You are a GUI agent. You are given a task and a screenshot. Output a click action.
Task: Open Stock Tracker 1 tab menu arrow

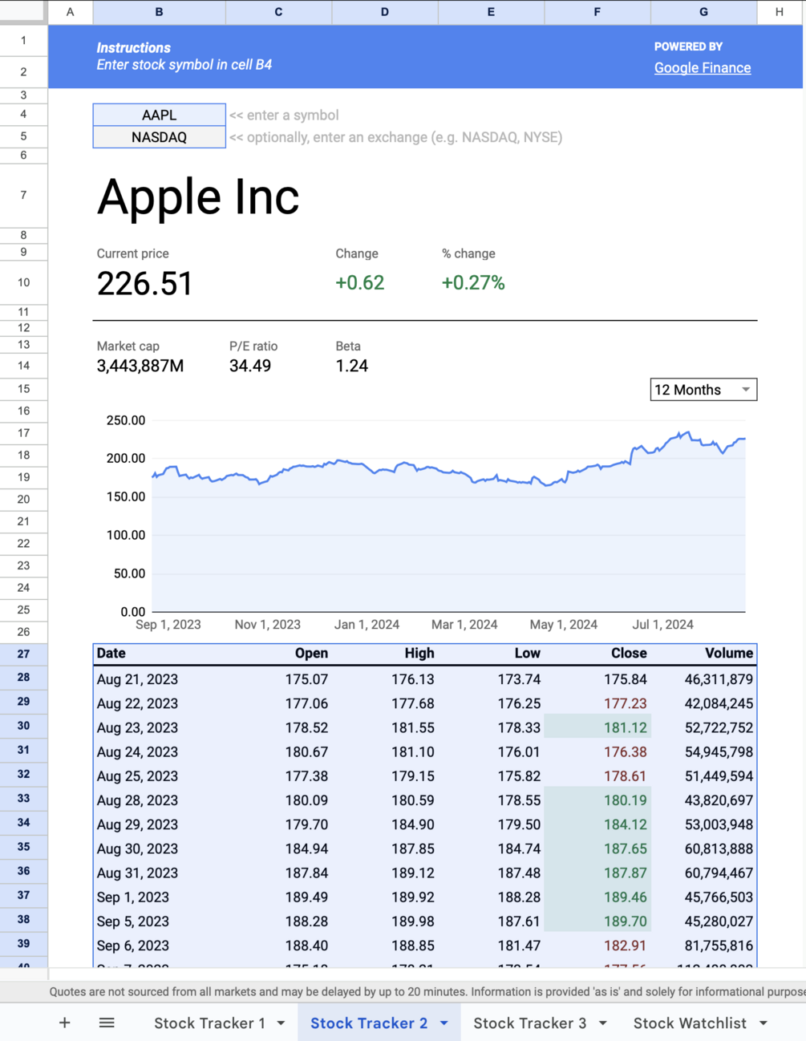281,1023
